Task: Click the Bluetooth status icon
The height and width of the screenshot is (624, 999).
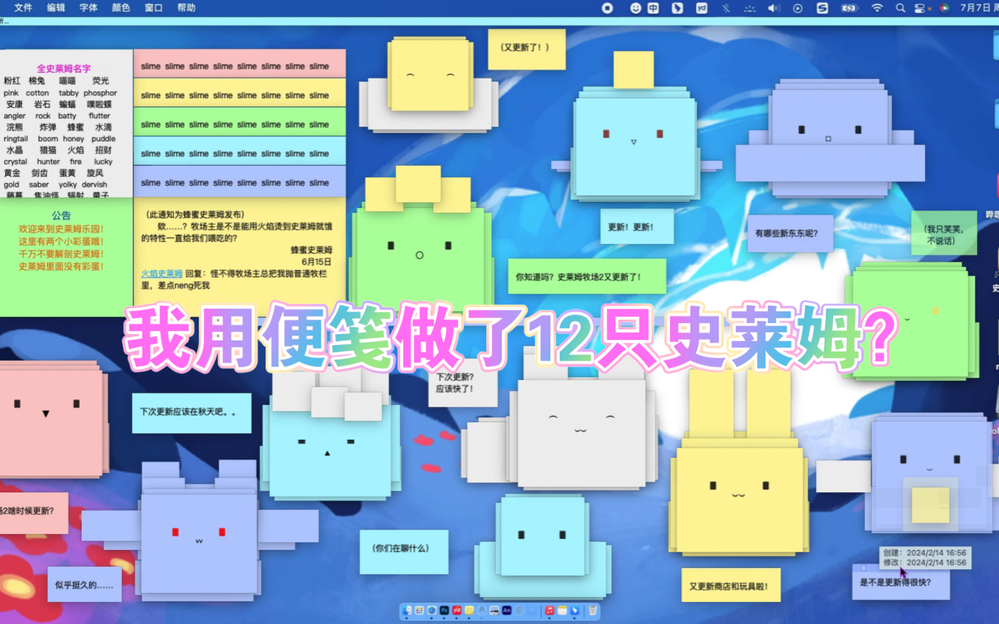Action: click(x=726, y=8)
